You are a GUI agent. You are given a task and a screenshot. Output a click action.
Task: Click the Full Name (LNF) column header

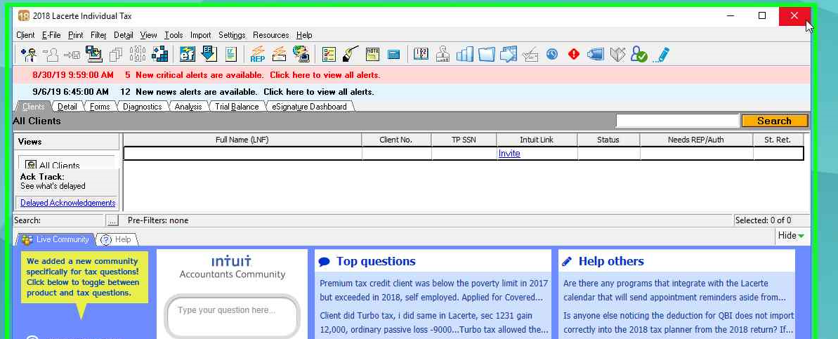242,140
